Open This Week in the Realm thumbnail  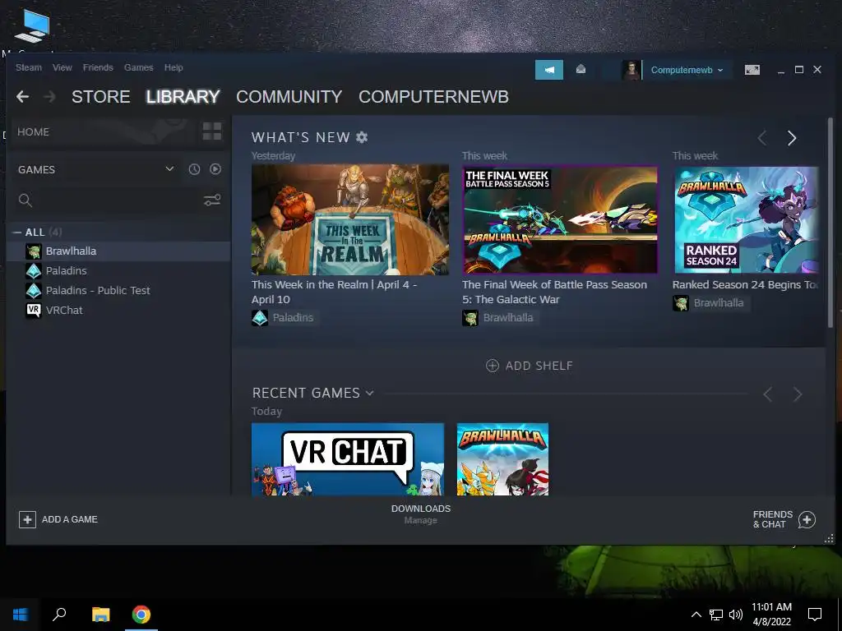click(x=350, y=219)
